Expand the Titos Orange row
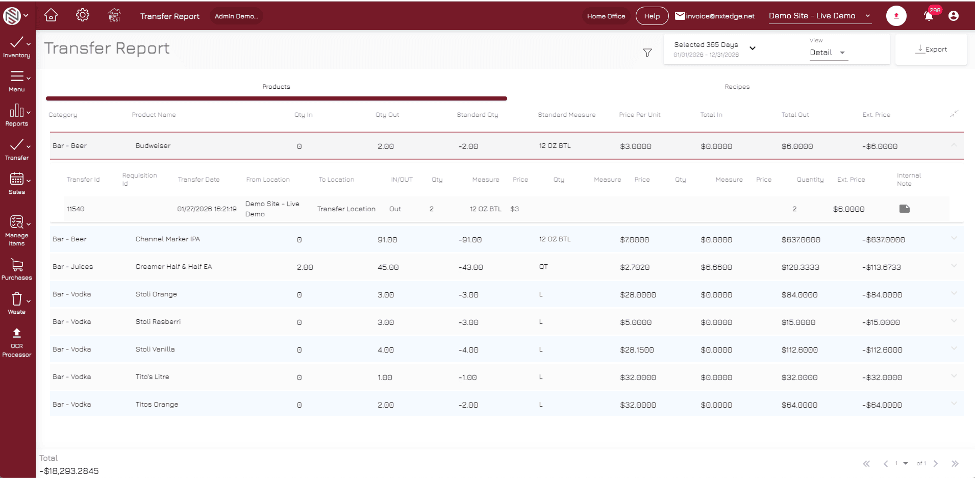This screenshot has height=478, width=975. coord(954,404)
